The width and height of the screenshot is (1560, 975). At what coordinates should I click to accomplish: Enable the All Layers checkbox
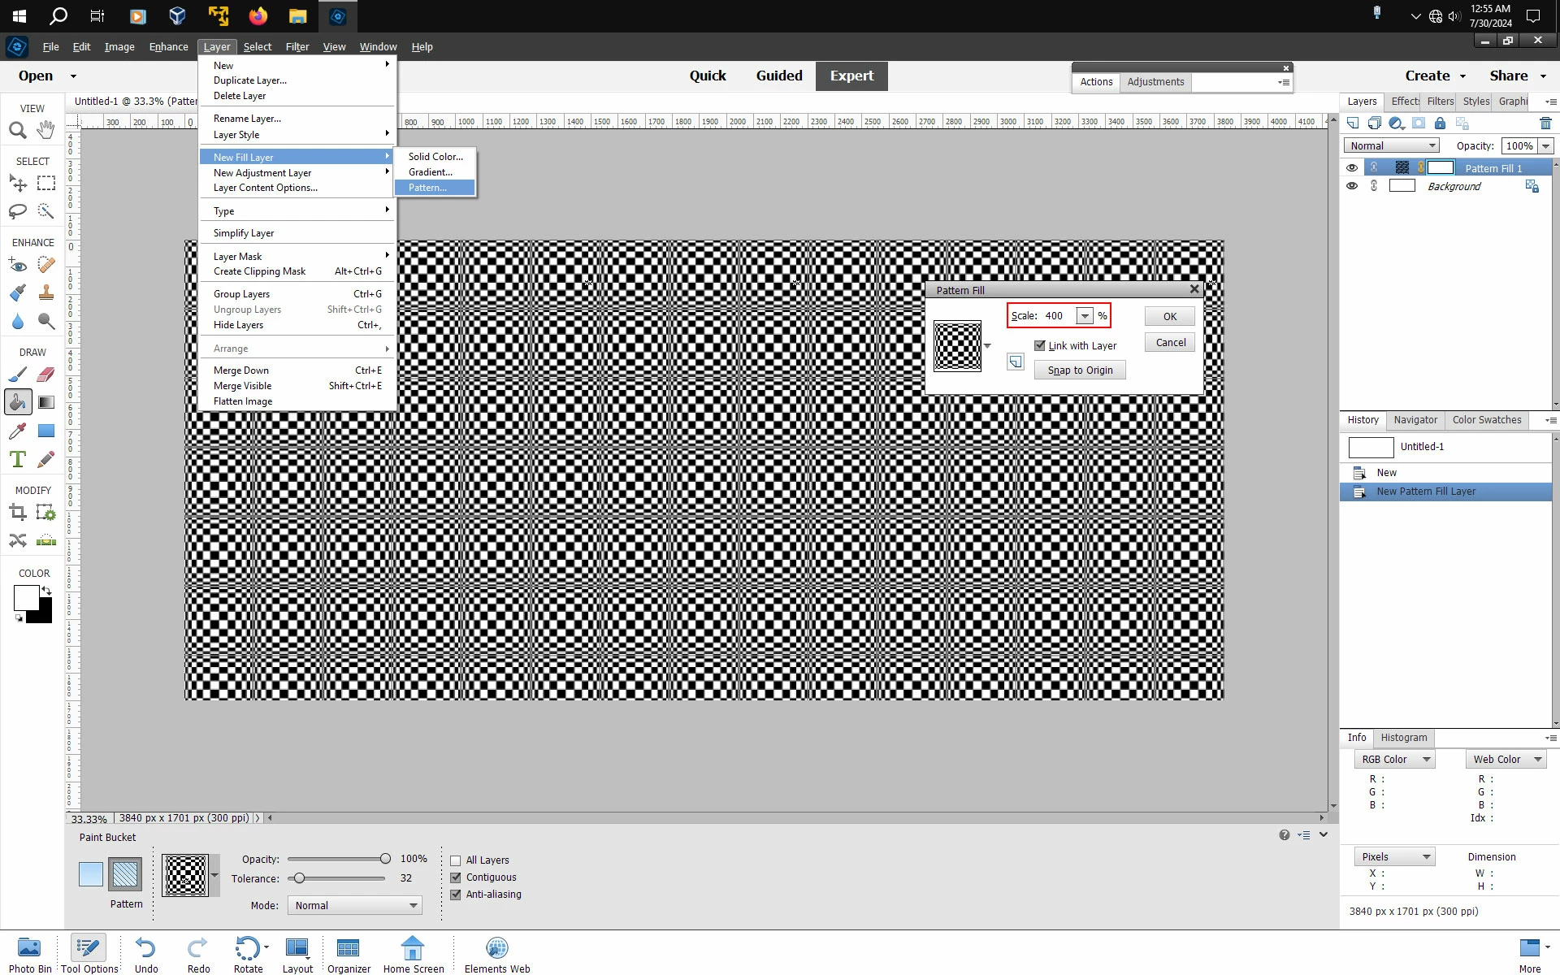[x=456, y=860]
